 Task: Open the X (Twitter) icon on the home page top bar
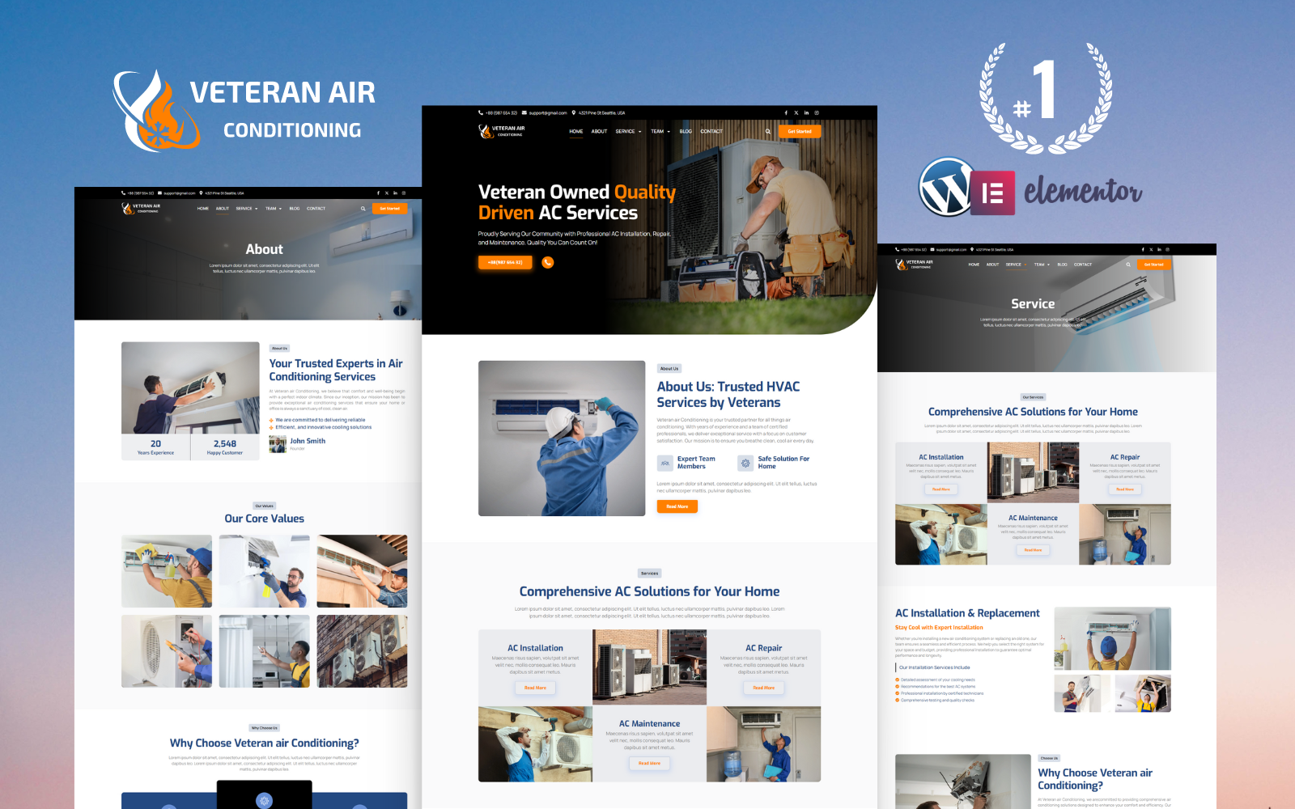click(796, 113)
